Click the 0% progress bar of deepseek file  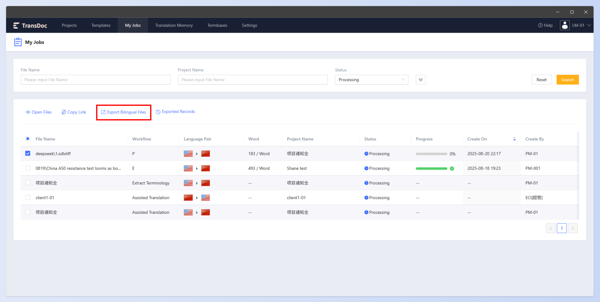click(x=432, y=154)
